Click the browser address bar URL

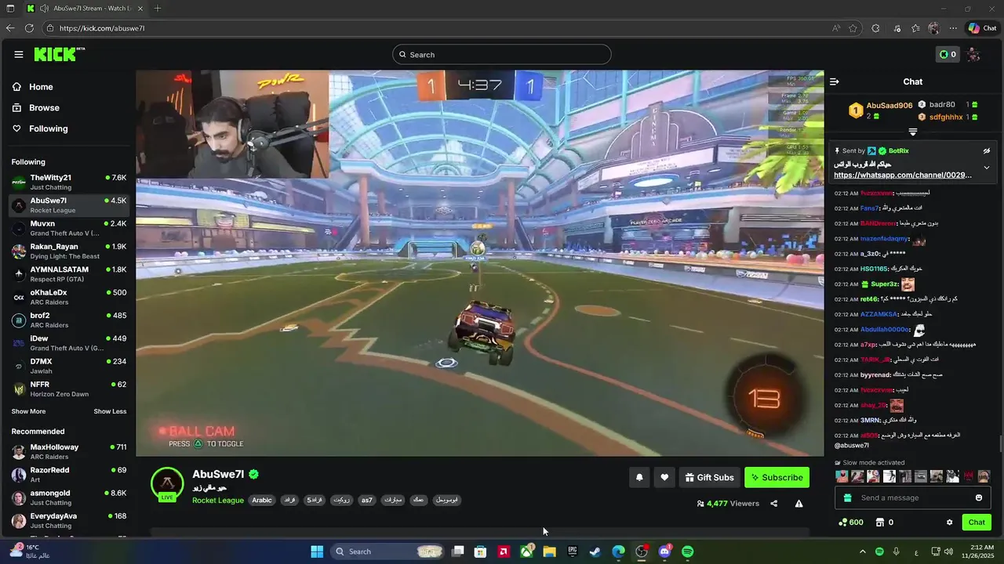[102, 28]
